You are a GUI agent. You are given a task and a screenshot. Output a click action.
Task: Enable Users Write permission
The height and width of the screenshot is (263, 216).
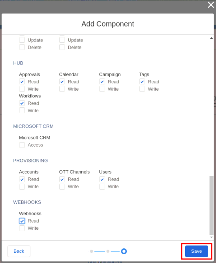(x=102, y=187)
